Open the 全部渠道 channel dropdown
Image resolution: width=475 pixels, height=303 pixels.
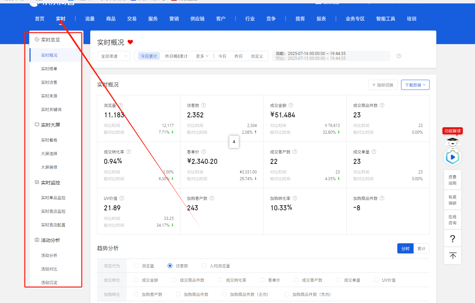[x=114, y=56]
